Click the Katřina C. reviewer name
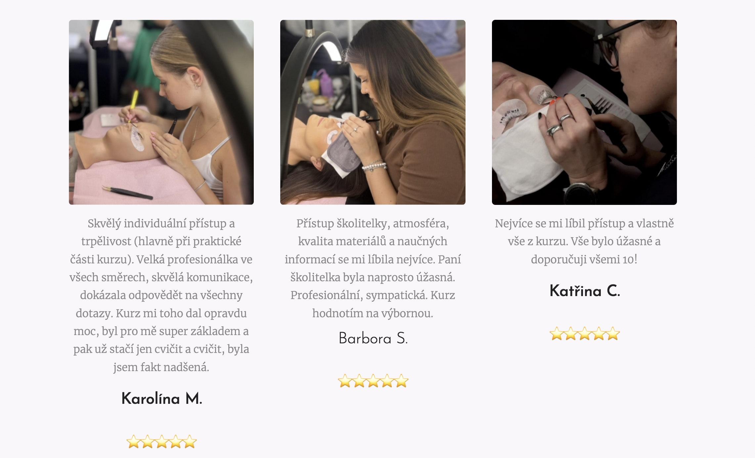This screenshot has width=755, height=458. click(584, 291)
